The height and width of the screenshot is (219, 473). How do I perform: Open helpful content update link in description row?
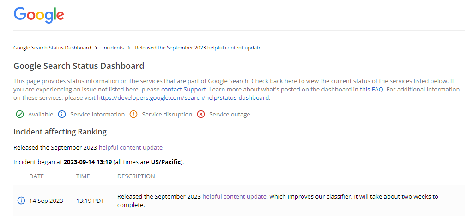point(234,197)
